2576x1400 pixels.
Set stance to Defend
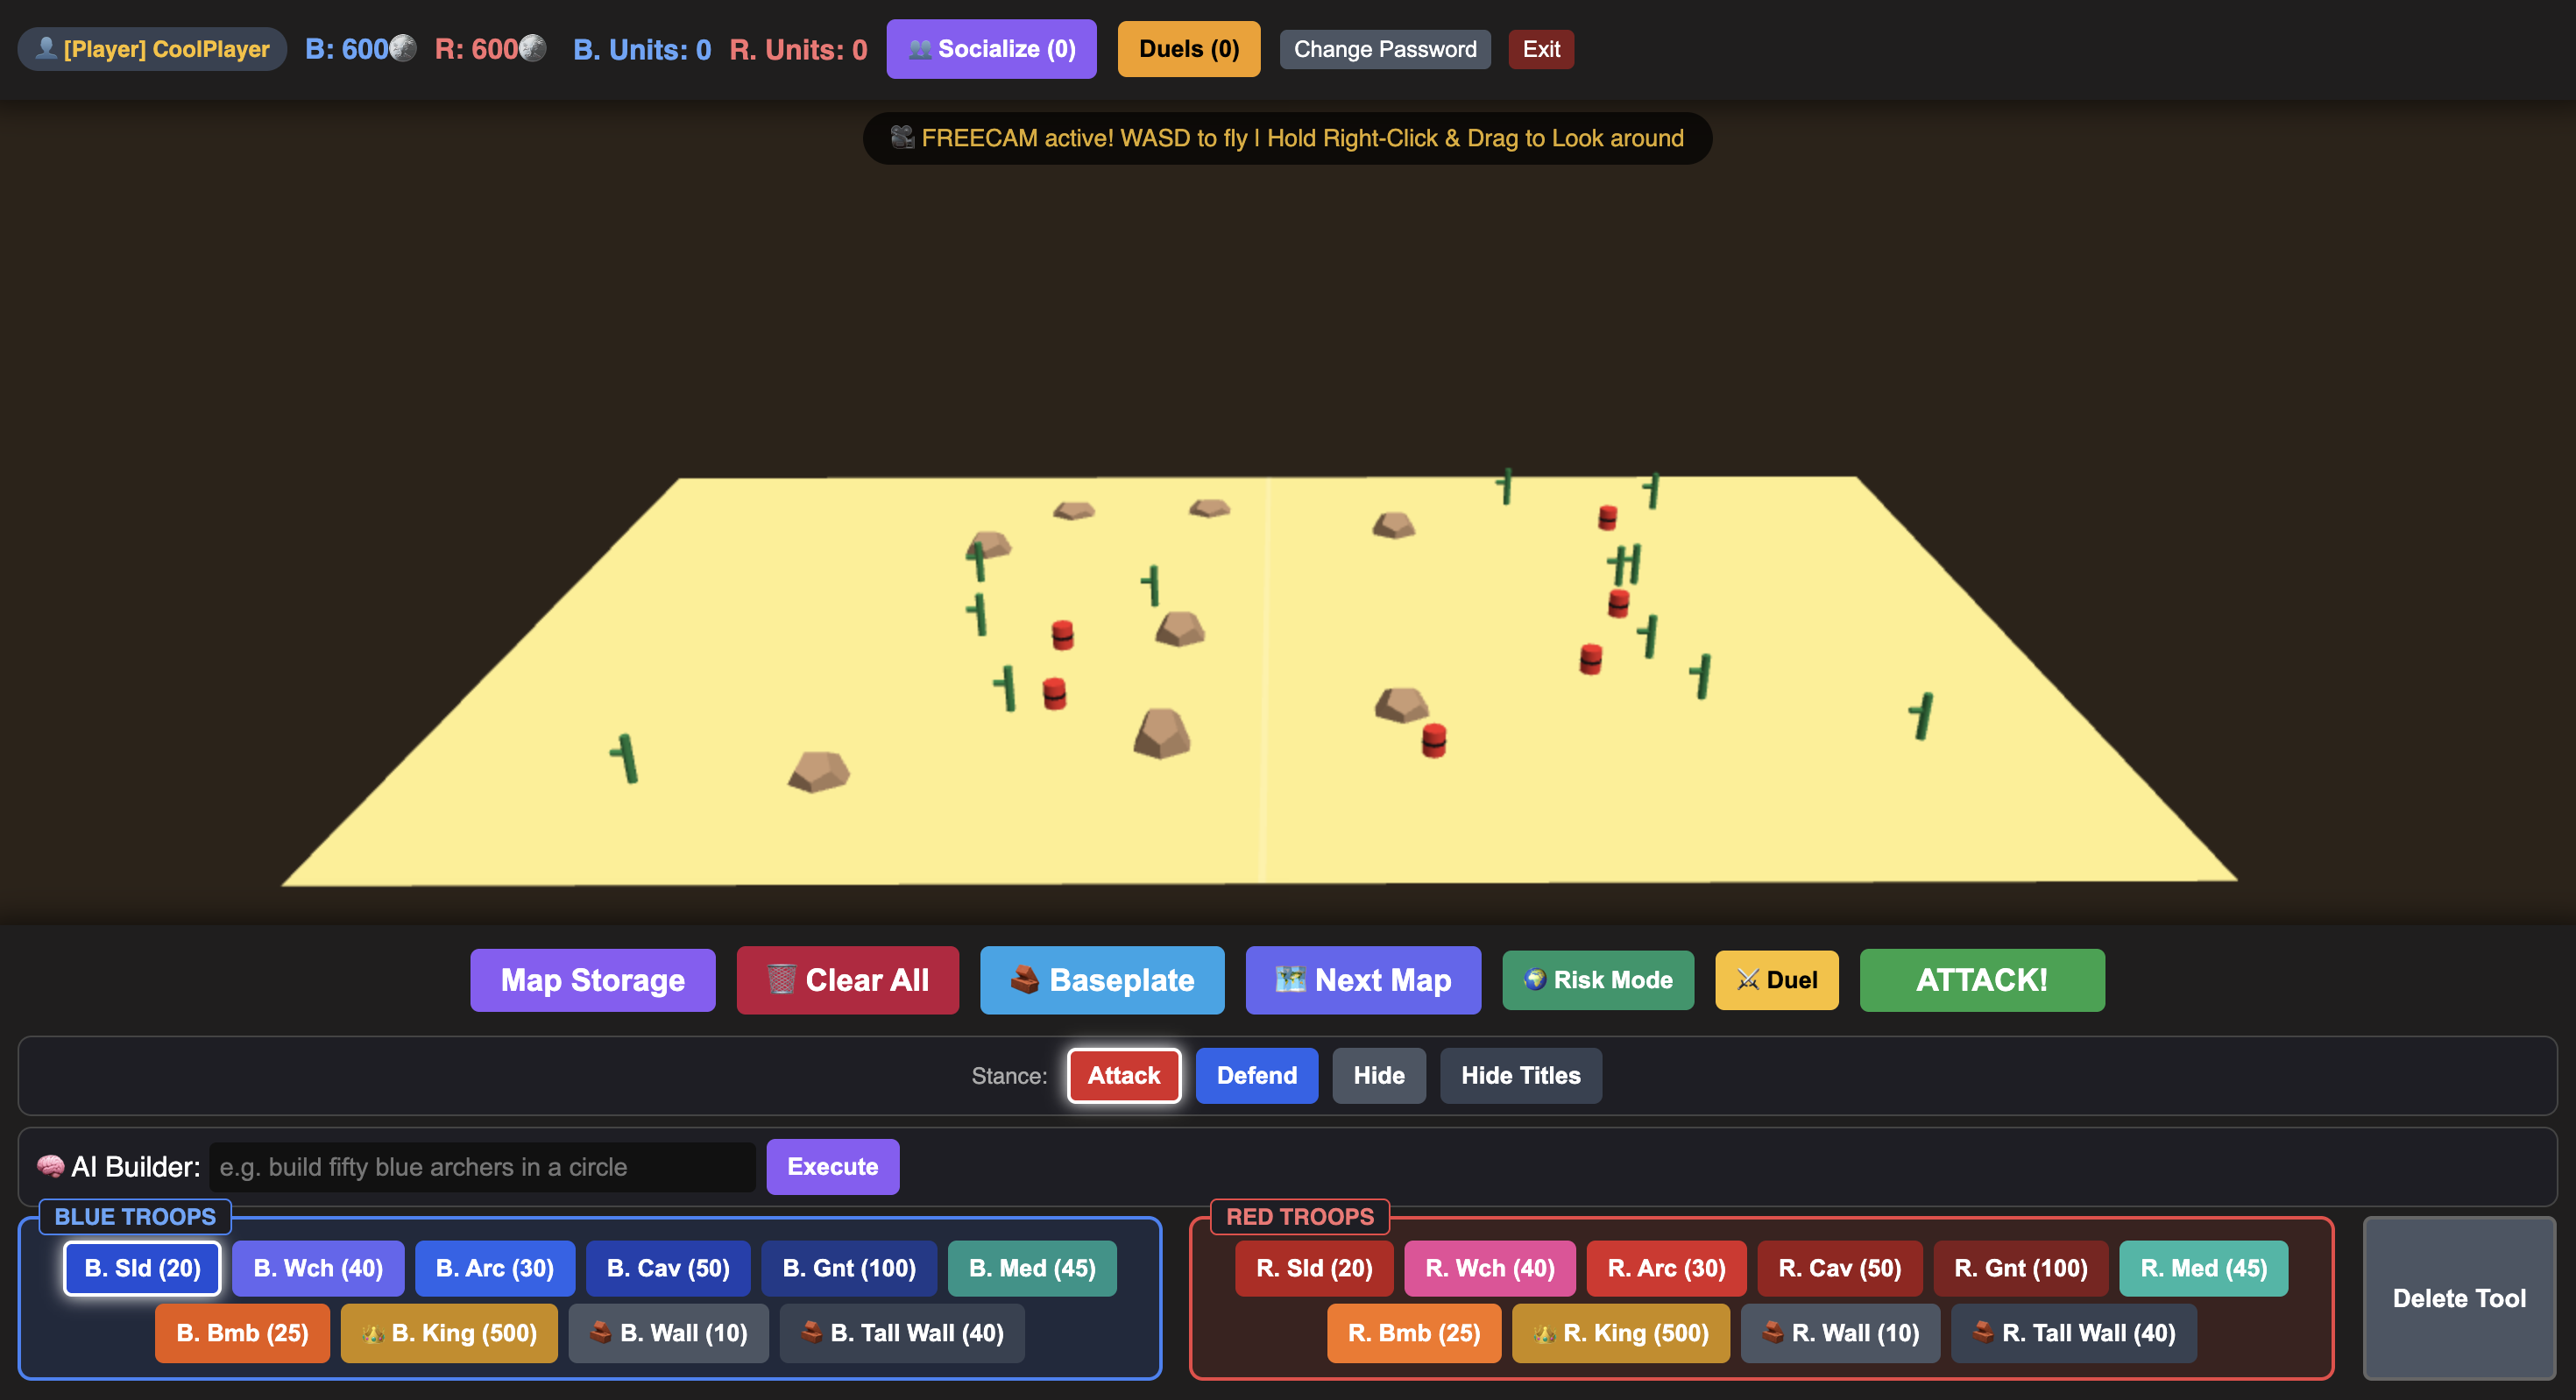(x=1257, y=1076)
